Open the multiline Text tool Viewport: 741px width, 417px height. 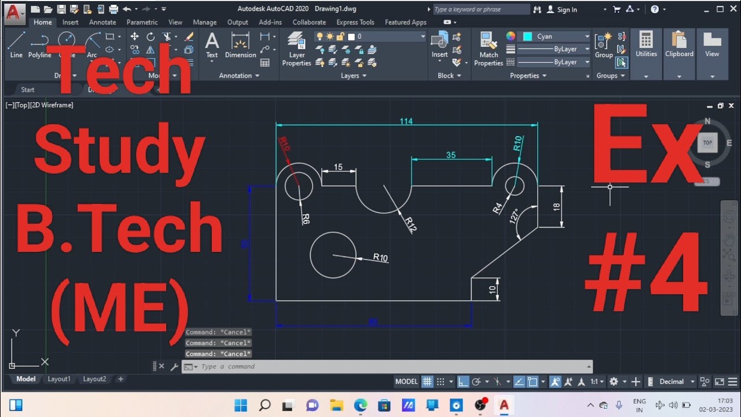212,45
